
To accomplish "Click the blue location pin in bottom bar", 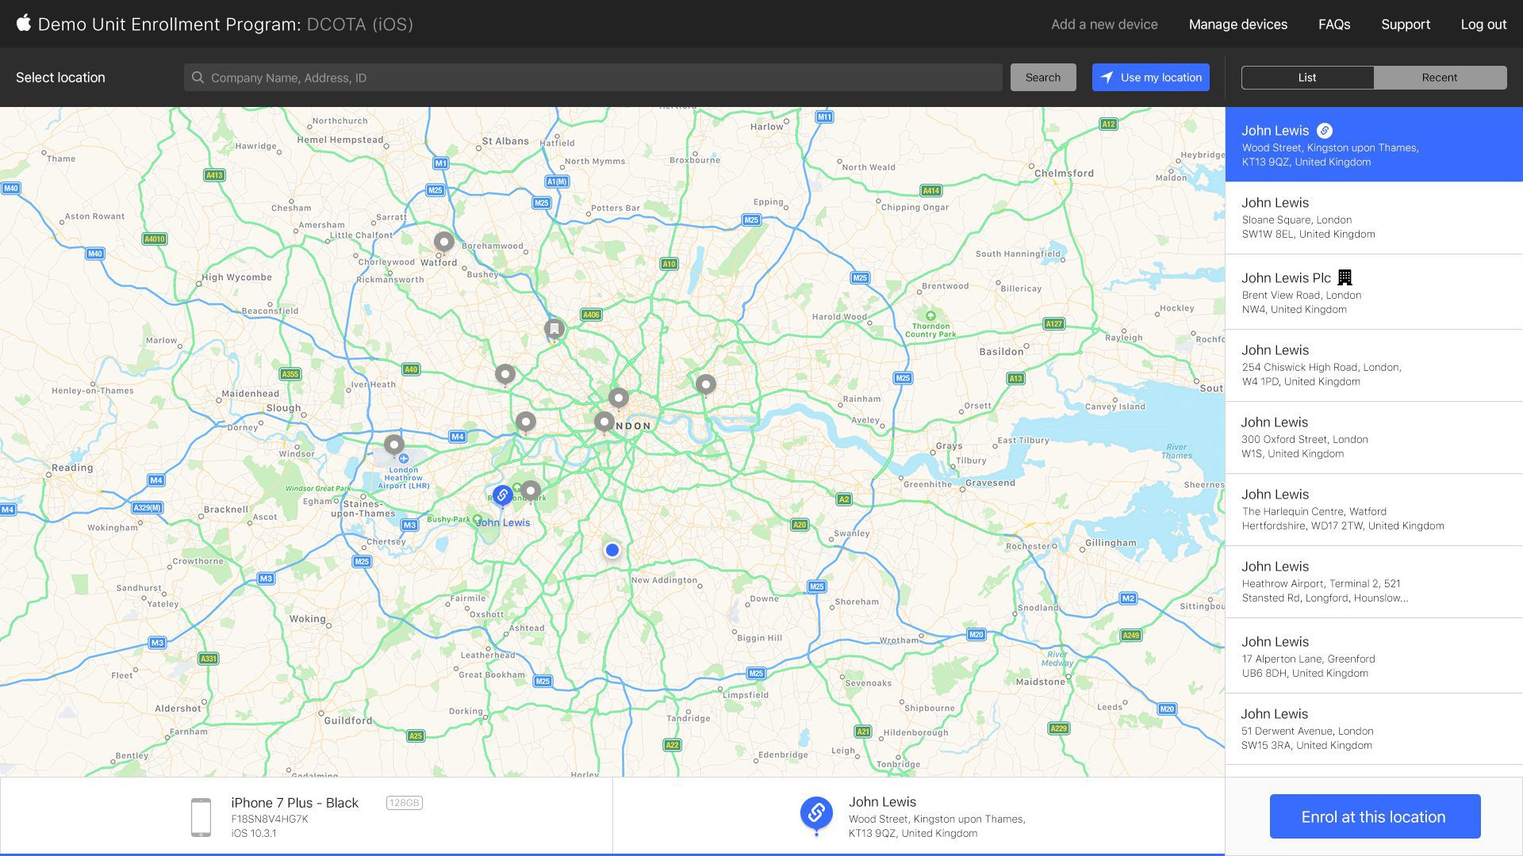I will (816, 816).
